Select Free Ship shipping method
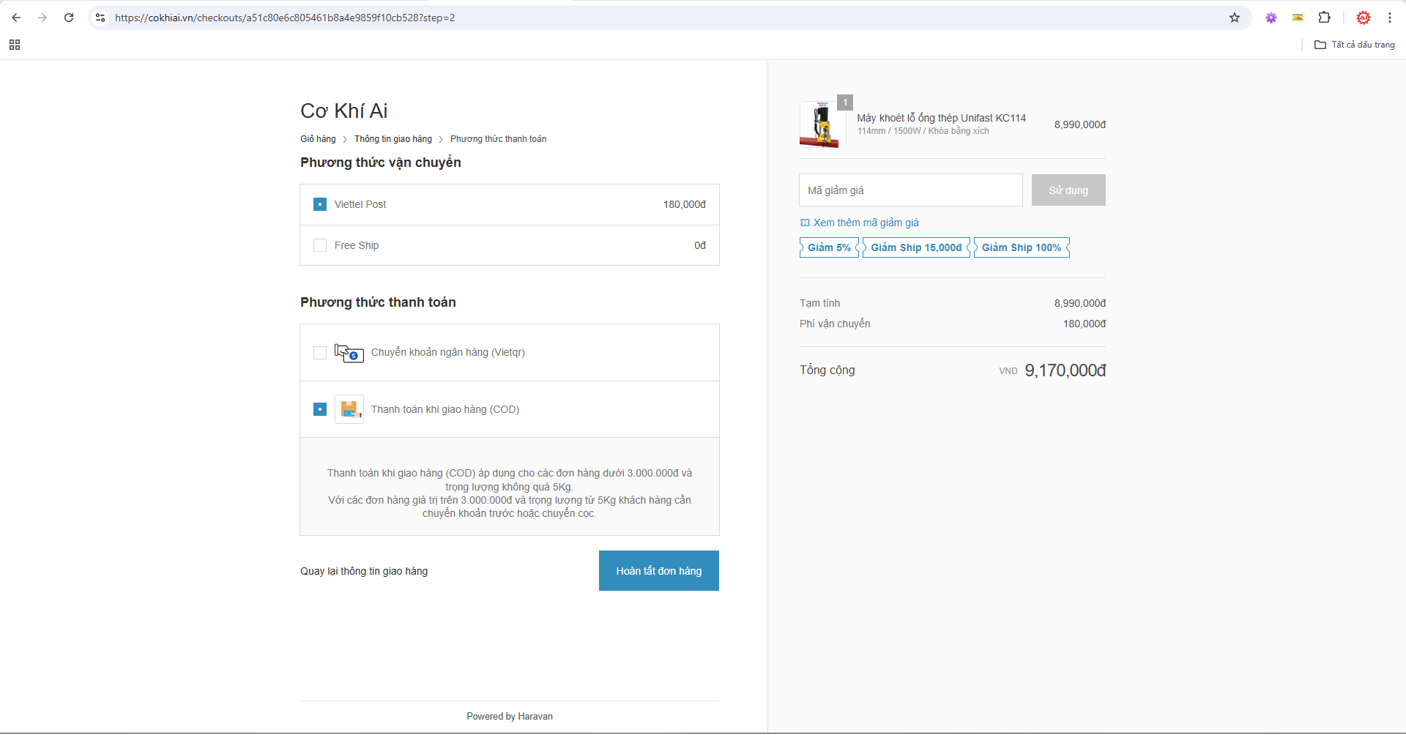1406x735 pixels. pyautogui.click(x=320, y=245)
